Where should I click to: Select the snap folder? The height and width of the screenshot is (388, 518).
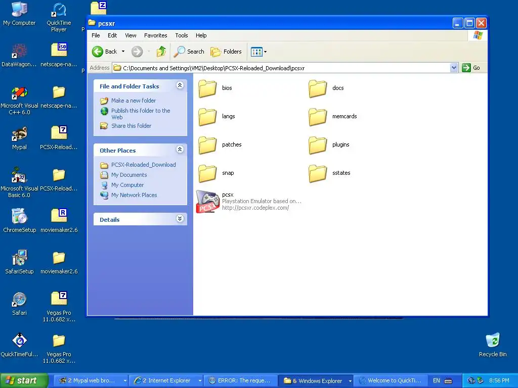coord(207,174)
